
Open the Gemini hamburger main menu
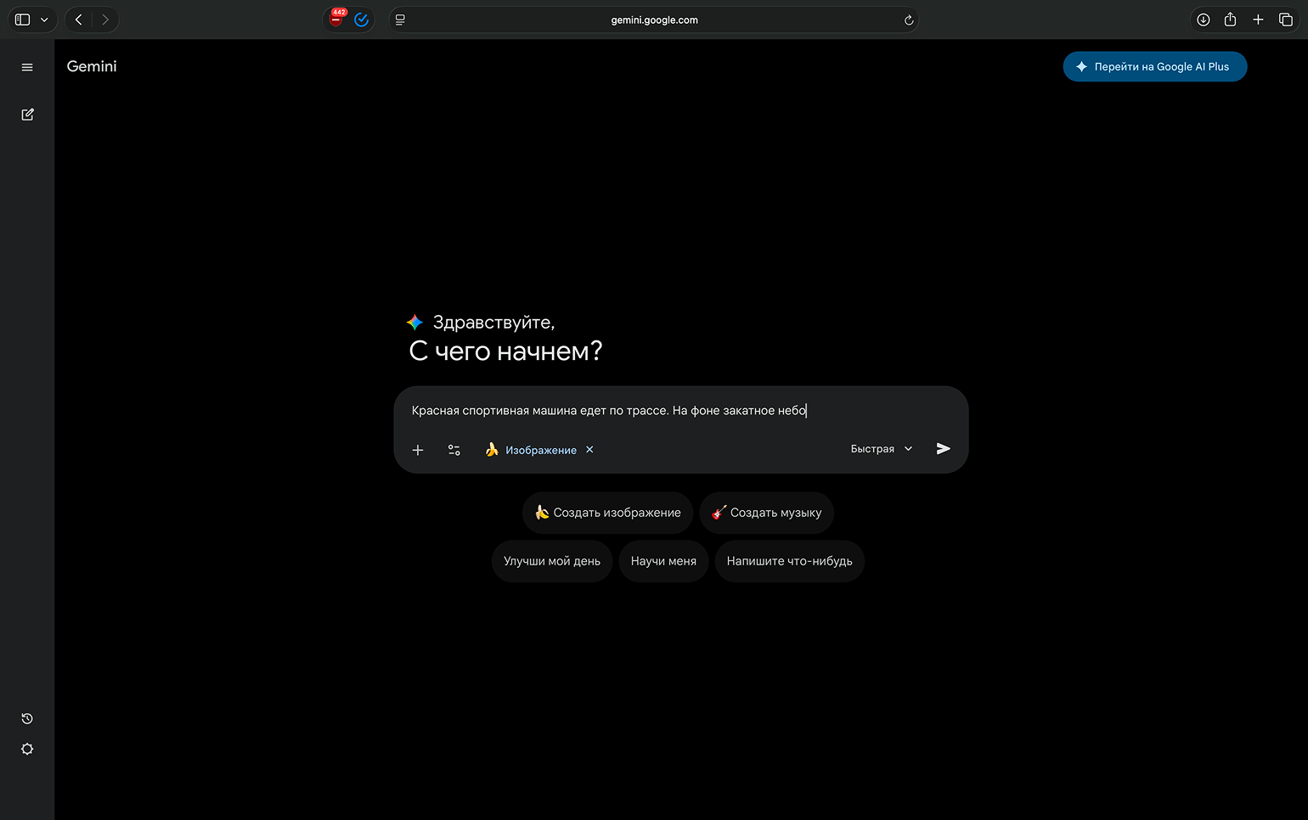click(x=27, y=67)
